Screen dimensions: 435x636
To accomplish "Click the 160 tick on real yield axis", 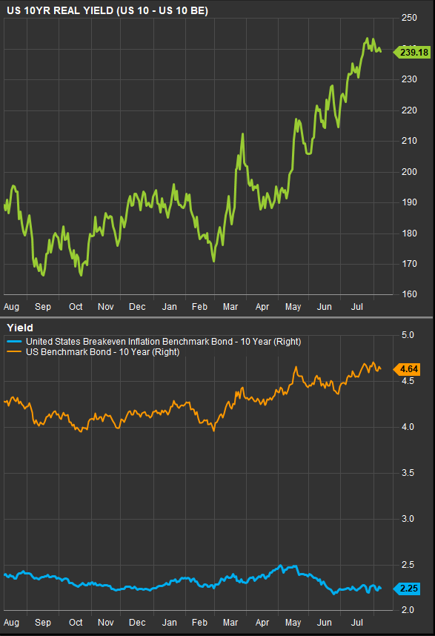I will coord(409,294).
